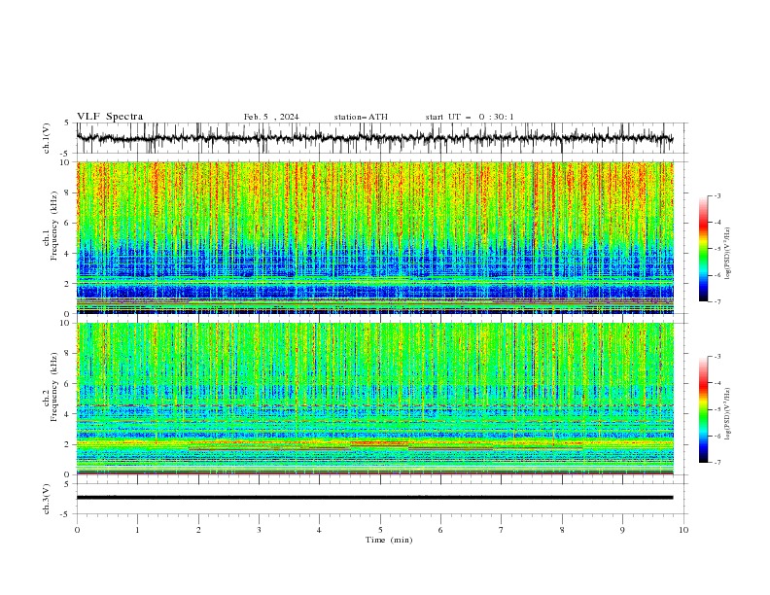This screenshot has width=770, height=595.
Task: Click the "10" time axis tick label
Action: (x=683, y=530)
